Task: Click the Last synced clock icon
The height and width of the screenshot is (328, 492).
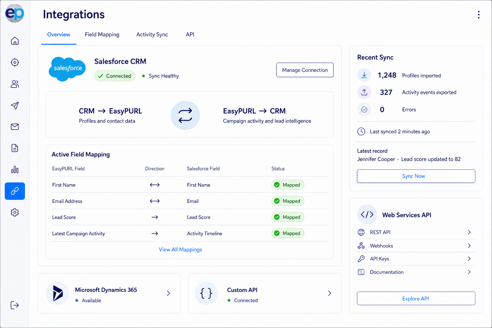Action: click(361, 131)
